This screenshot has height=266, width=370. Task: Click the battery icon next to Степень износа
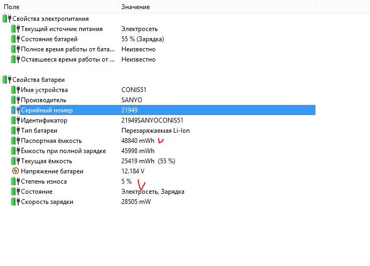[x=15, y=181]
